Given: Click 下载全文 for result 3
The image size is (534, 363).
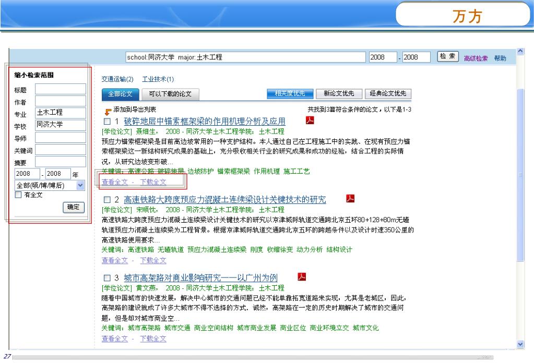Looking at the screenshot, I should click(x=153, y=339).
